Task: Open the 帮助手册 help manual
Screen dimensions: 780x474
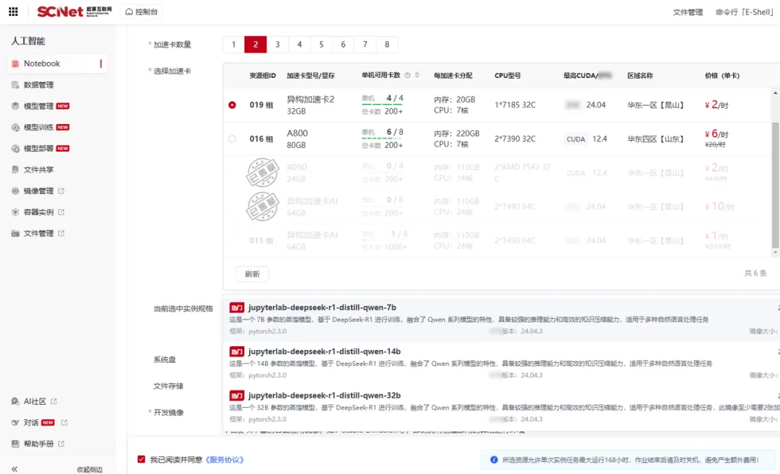Action: pos(38,444)
